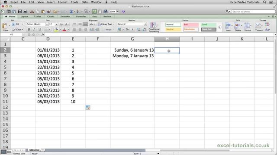Toggle Italic formatting
The height and width of the screenshot is (155, 277).
tap(34, 30)
